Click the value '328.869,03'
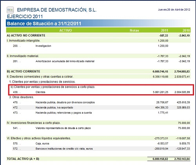The width and height of the screenshot is (196, 165). [x=183, y=108]
